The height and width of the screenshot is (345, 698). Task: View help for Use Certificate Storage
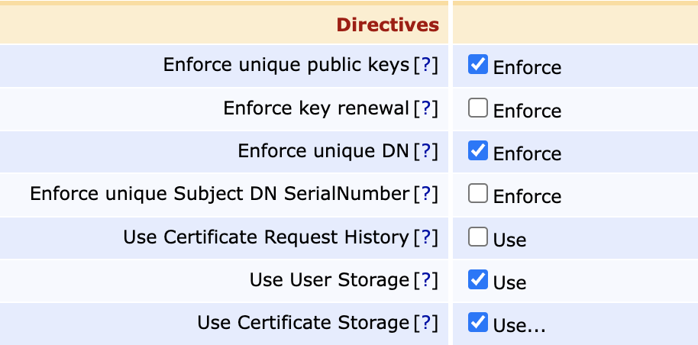[426, 323]
